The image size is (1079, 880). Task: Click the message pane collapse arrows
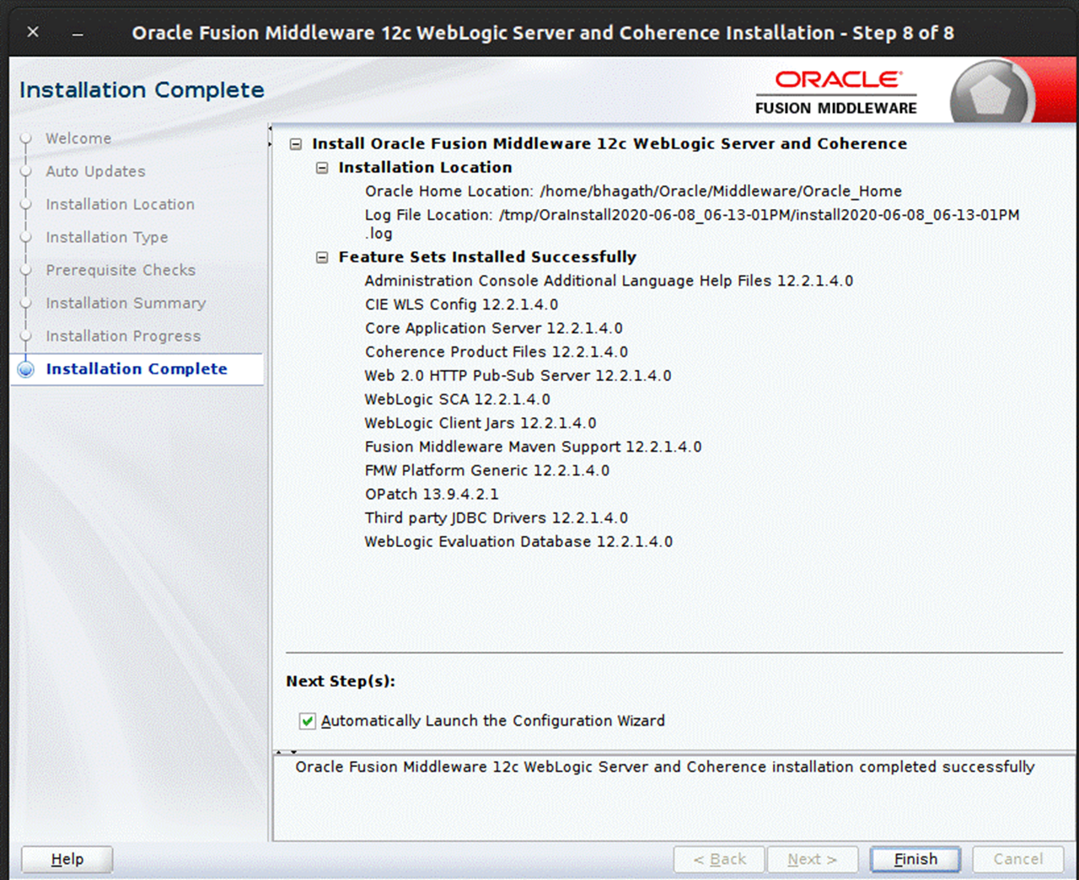point(287,751)
